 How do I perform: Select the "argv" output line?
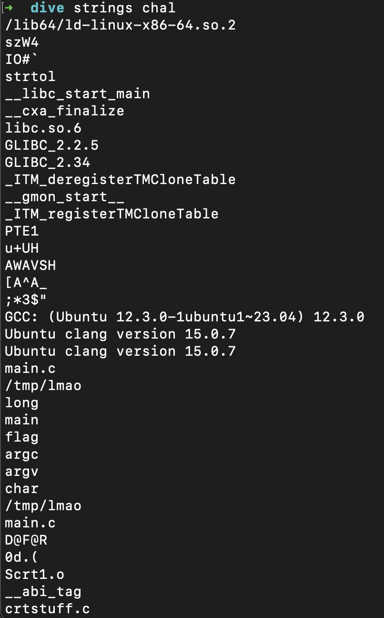21,471
